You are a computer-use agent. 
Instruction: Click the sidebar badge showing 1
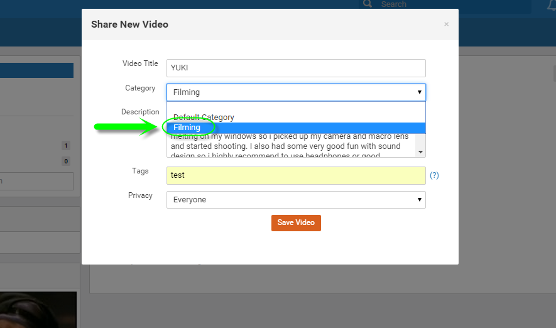click(x=66, y=146)
